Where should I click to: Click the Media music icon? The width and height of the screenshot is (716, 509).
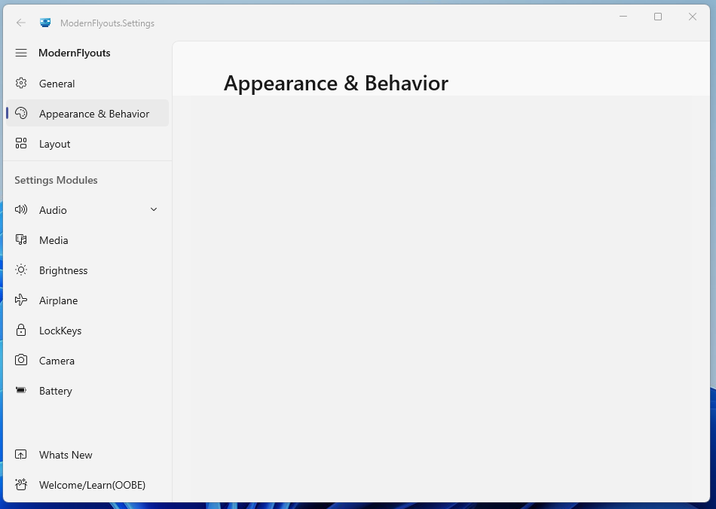tap(21, 240)
